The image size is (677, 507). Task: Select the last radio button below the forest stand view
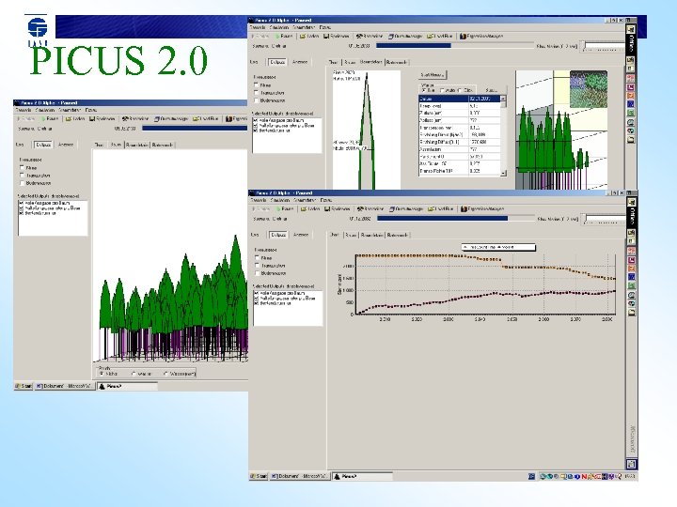coord(165,374)
